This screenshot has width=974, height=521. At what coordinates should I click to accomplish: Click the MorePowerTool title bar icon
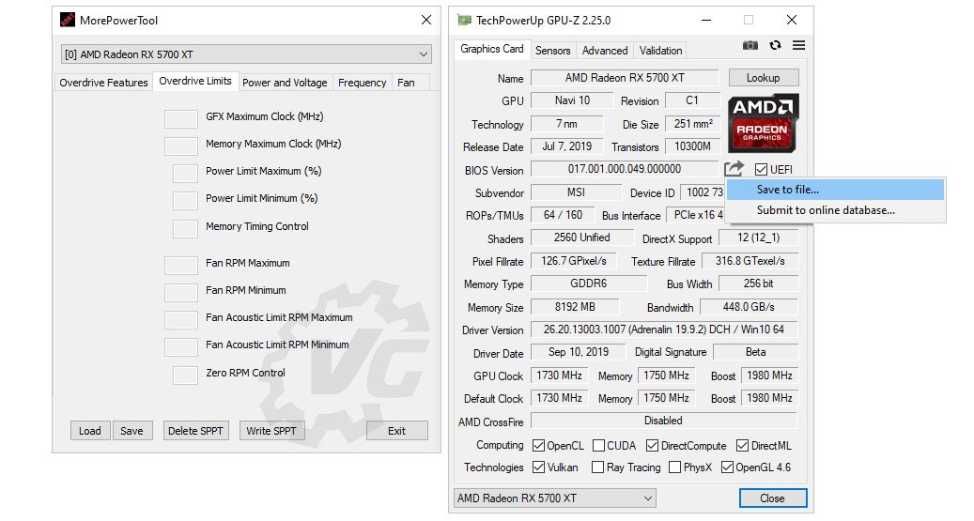(68, 20)
